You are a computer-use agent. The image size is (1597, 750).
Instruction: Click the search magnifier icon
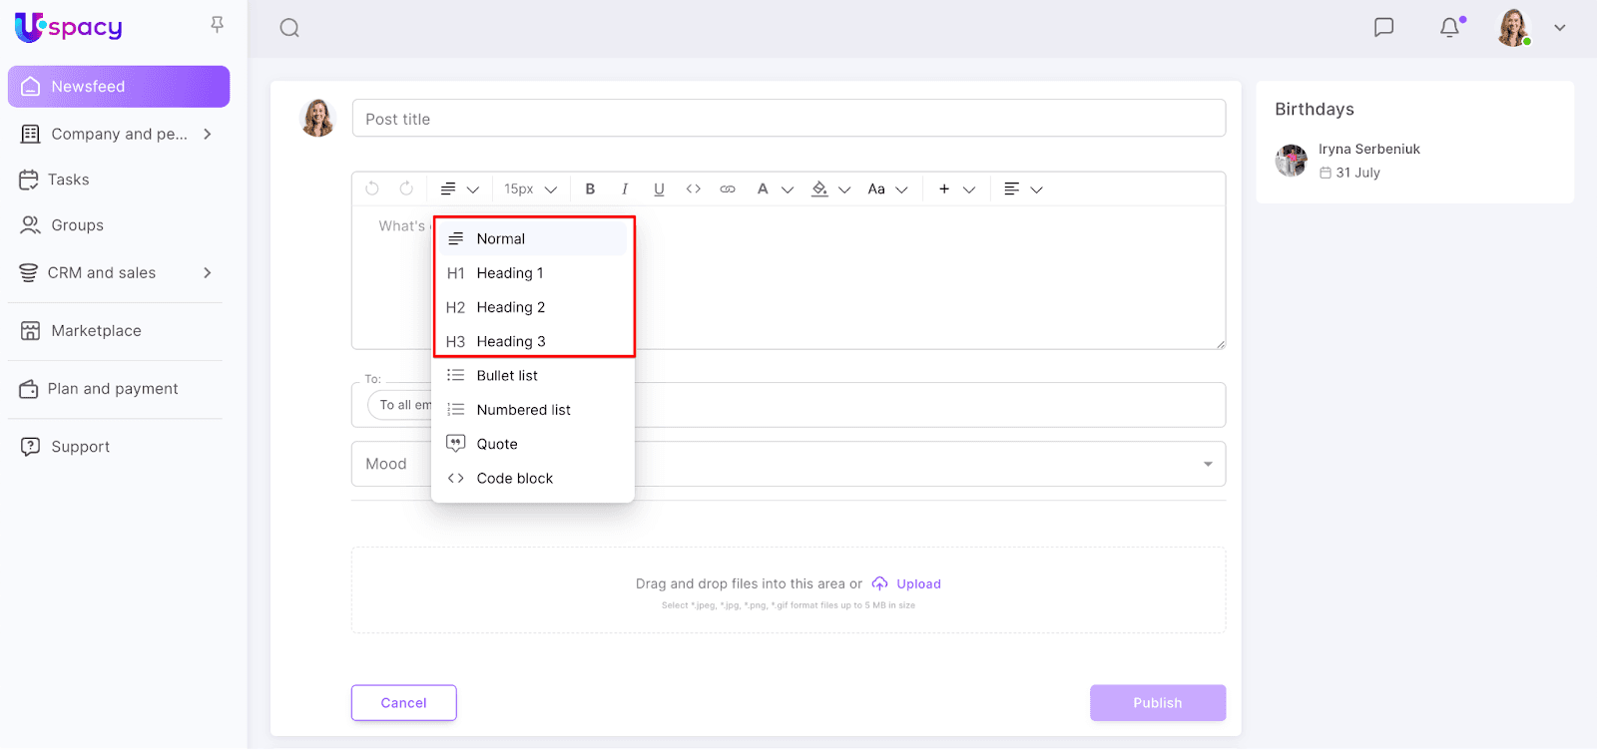click(289, 28)
